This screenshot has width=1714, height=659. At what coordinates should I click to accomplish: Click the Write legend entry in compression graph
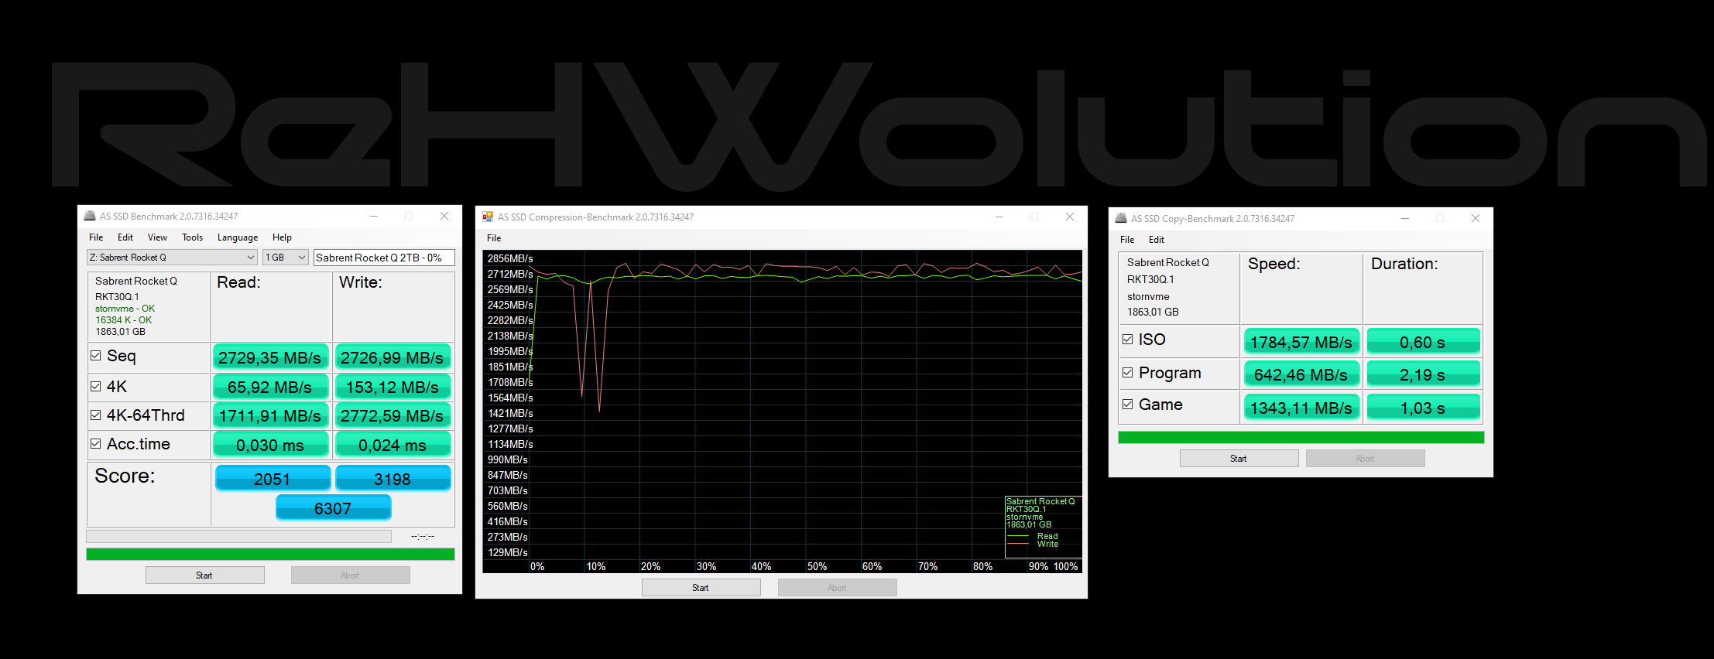tap(1047, 544)
